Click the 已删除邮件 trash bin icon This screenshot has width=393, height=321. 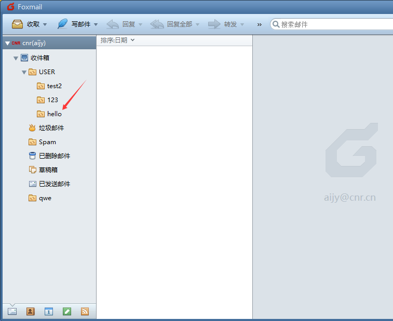(32, 156)
